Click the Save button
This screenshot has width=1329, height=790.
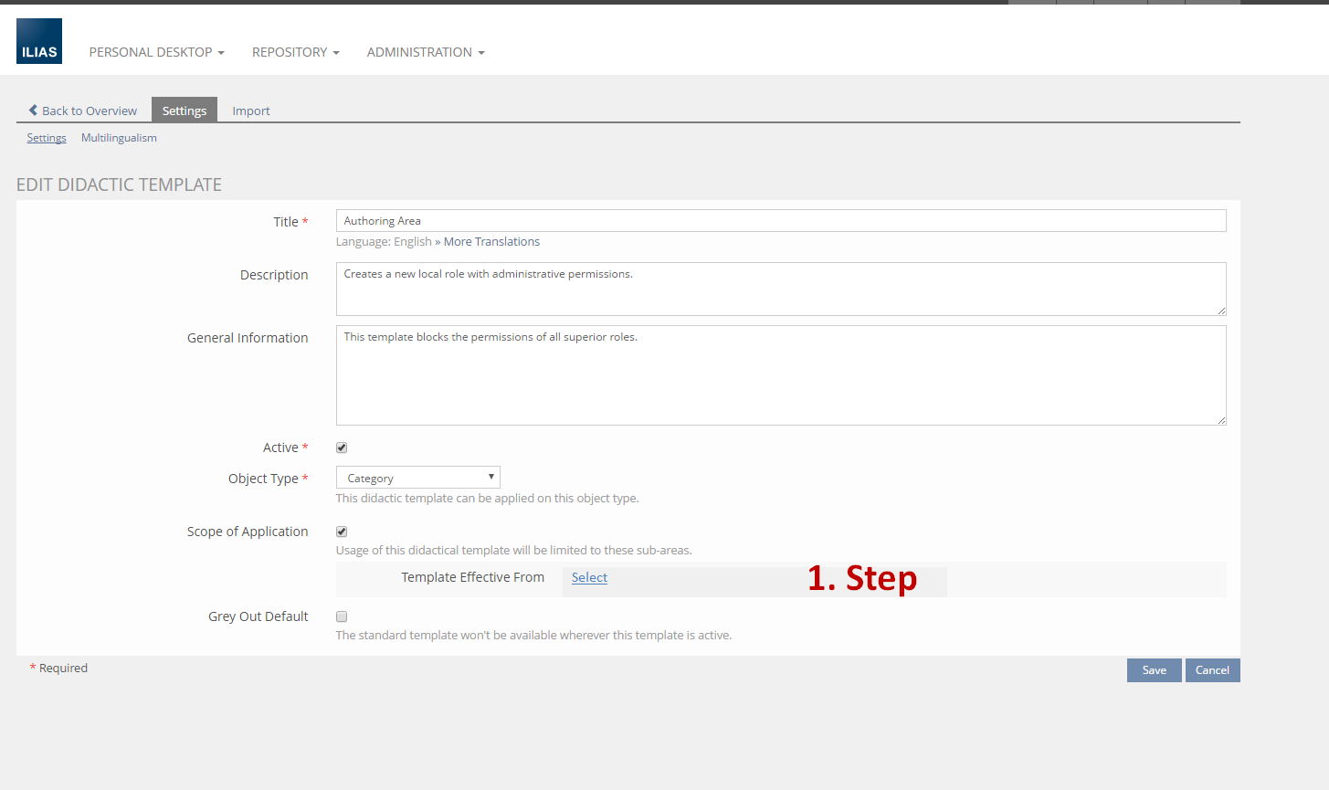(x=1154, y=670)
